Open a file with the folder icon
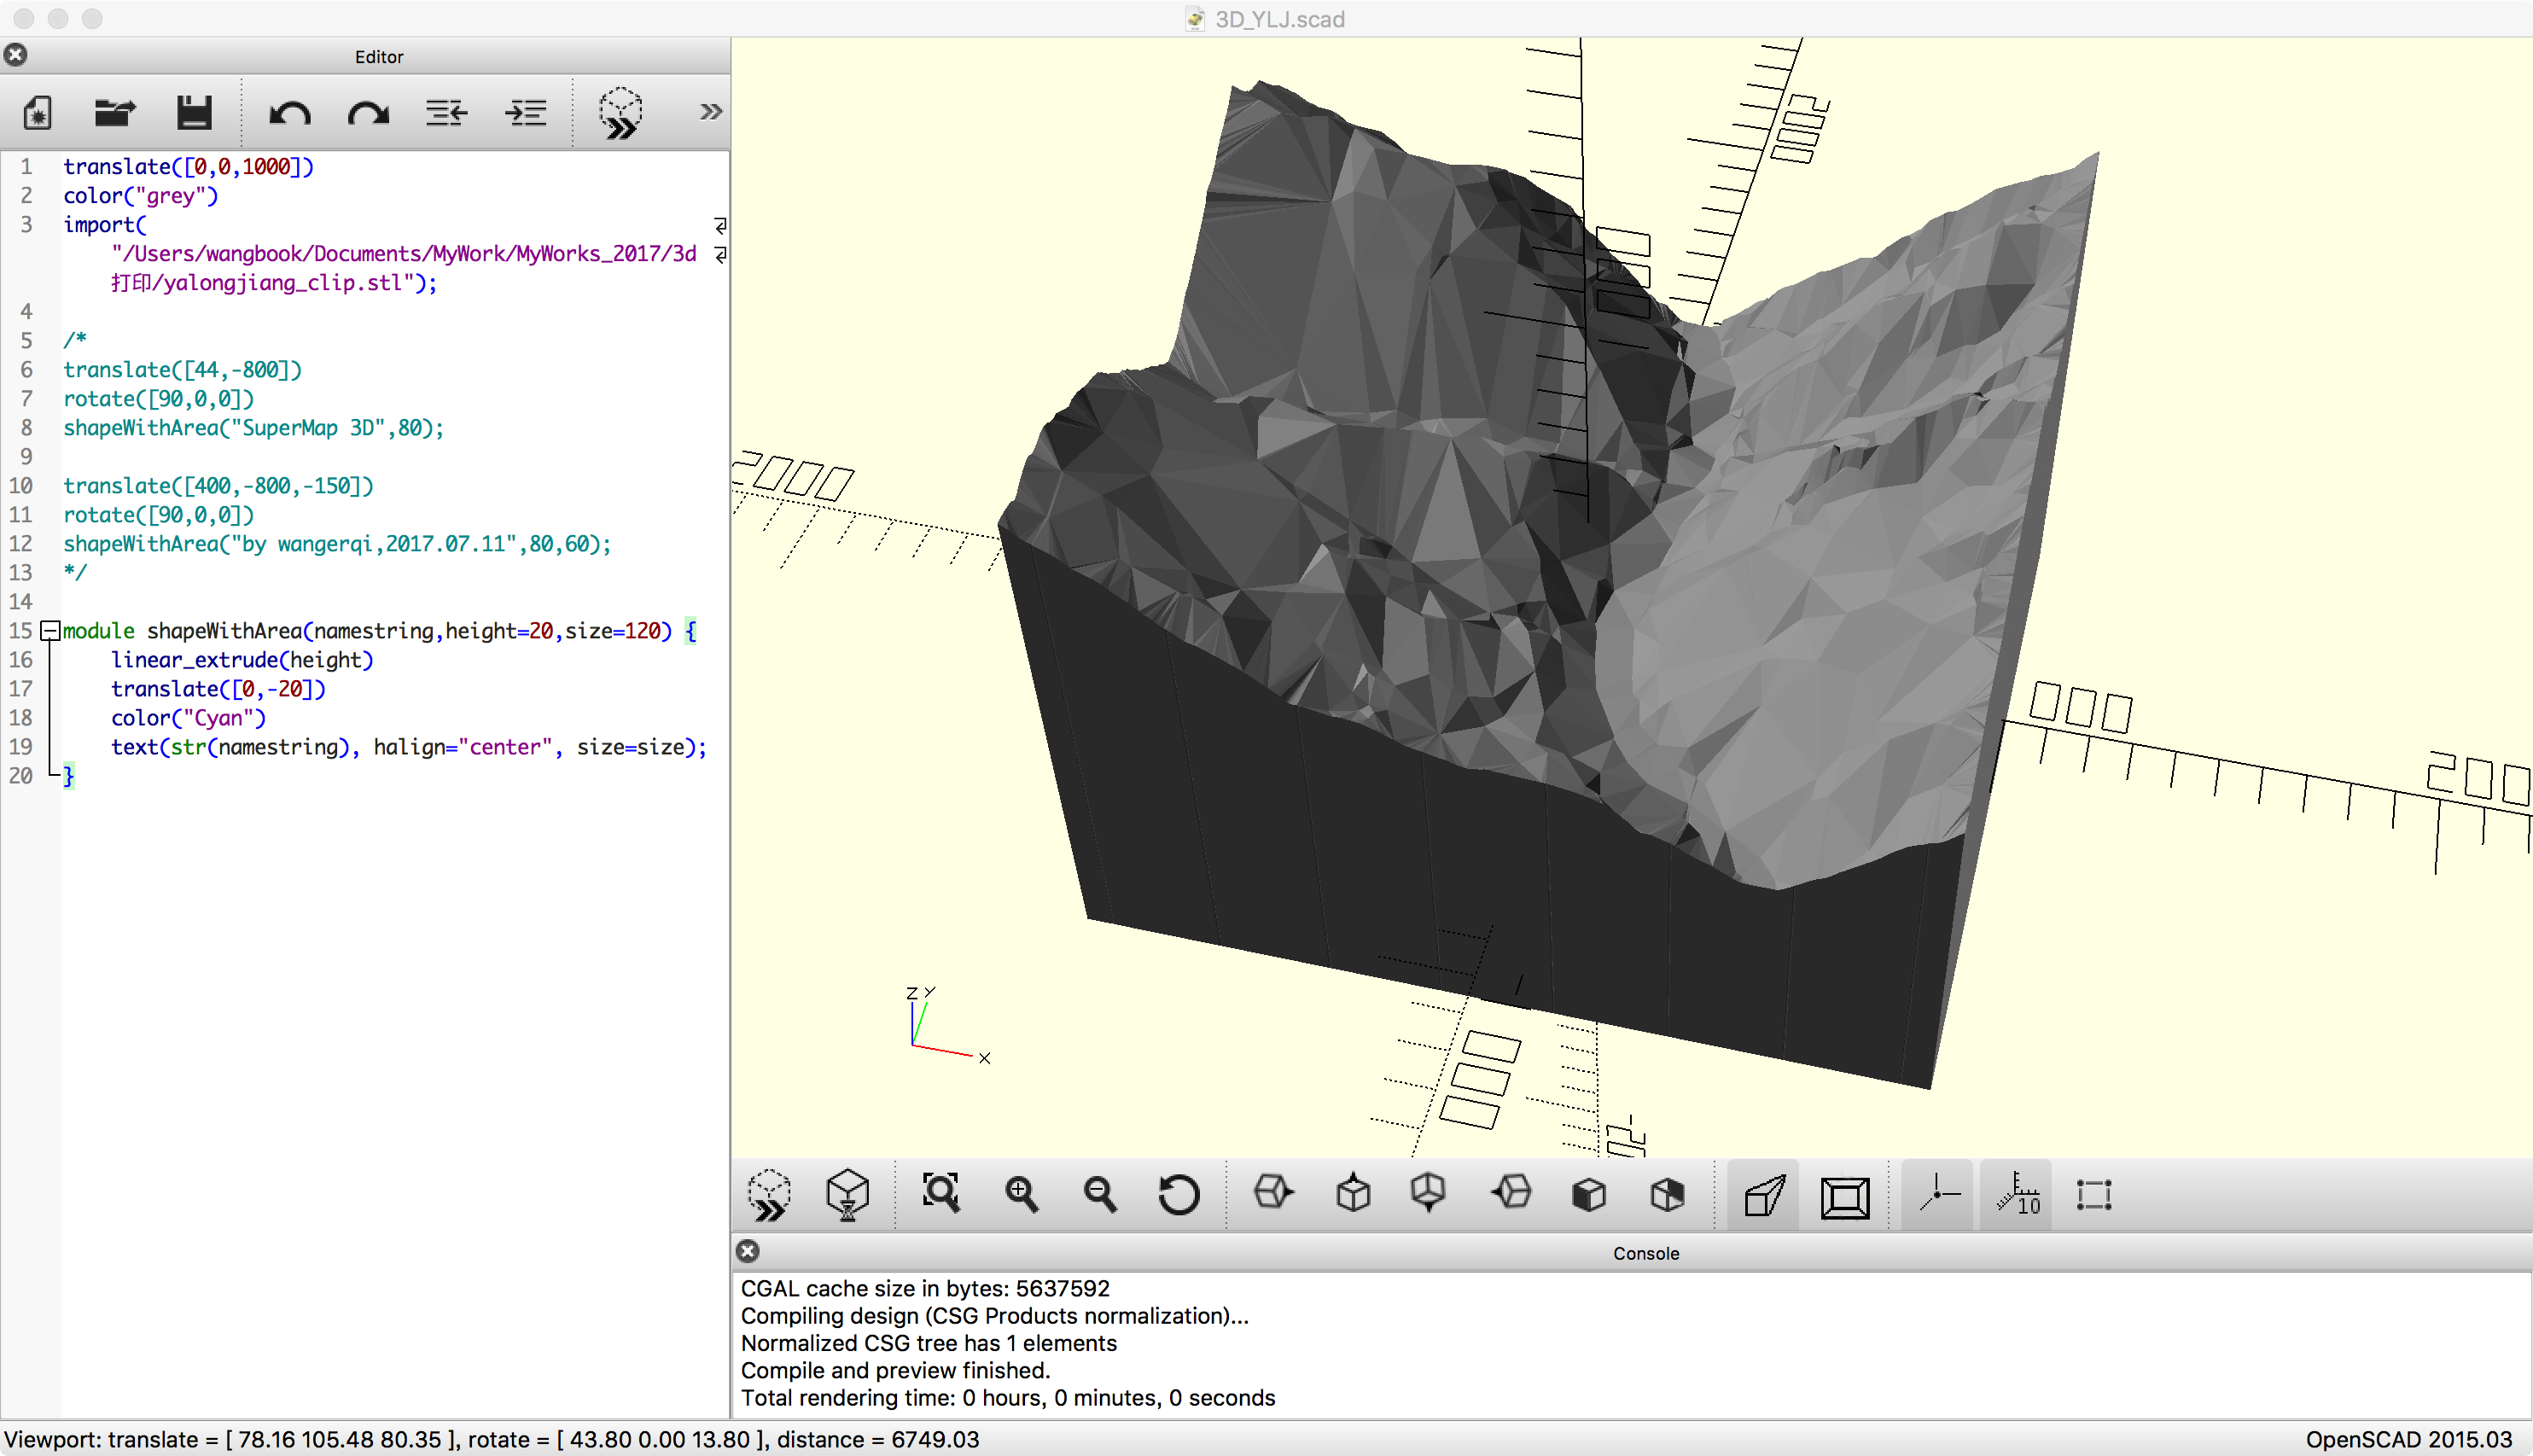Viewport: 2533px width, 1456px height. point(115,113)
